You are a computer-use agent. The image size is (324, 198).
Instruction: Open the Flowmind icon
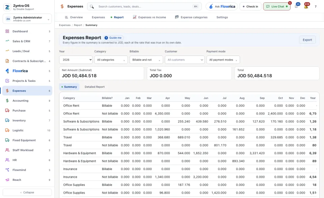pos(7,170)
